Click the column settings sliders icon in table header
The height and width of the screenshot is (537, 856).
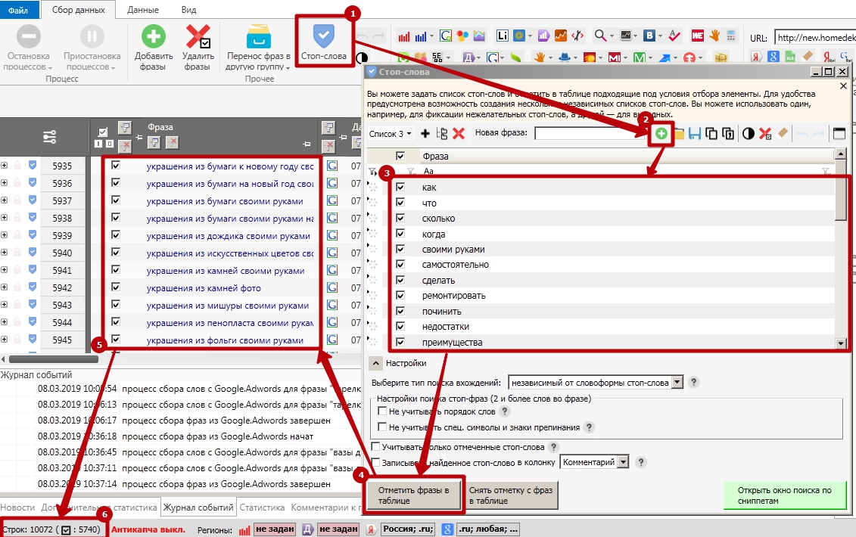(50, 137)
